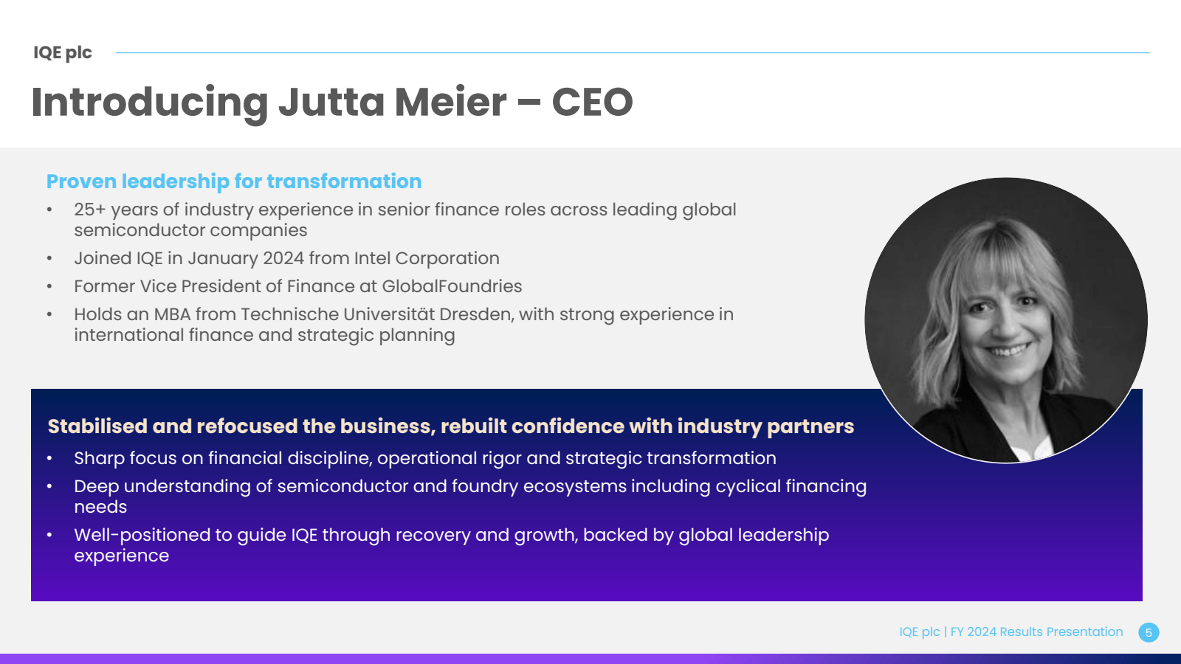Screen dimensions: 1181x664
Task: Click the bullet dot before 'Sharp focus'
Action: point(49,459)
